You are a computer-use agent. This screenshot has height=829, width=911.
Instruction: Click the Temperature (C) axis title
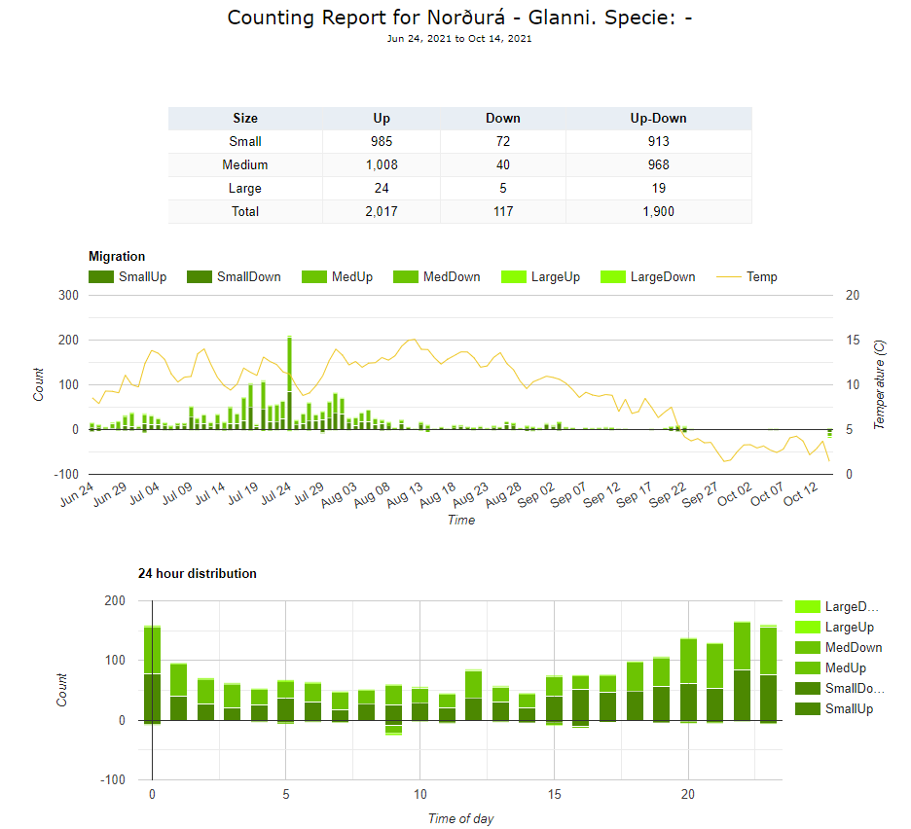pos(879,384)
